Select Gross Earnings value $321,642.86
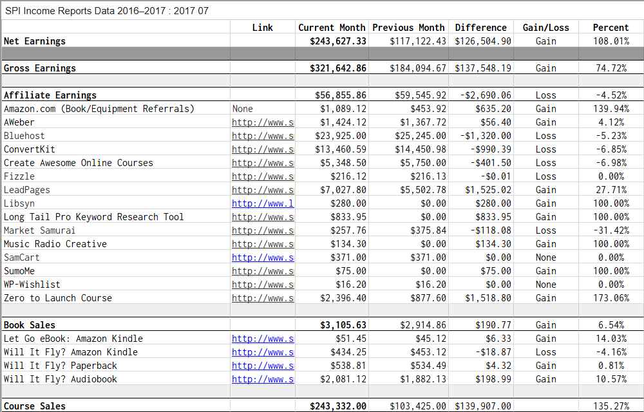644x412 pixels. click(x=338, y=68)
